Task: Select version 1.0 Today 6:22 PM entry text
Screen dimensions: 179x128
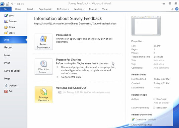Action: pyautogui.click(x=86, y=93)
